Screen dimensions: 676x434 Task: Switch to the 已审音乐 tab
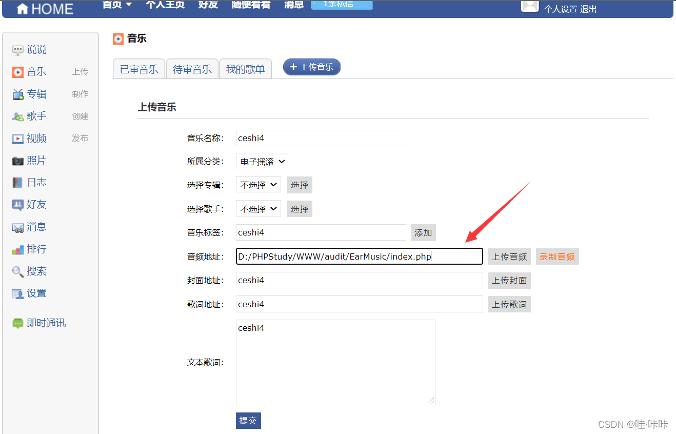tap(139, 69)
